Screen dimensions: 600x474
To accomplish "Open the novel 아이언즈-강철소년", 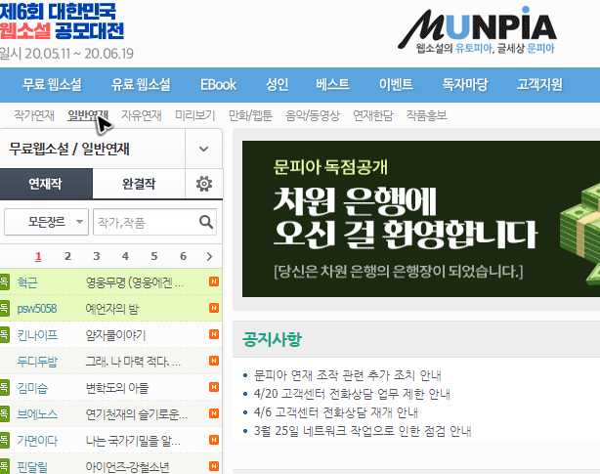I will 127,467.
